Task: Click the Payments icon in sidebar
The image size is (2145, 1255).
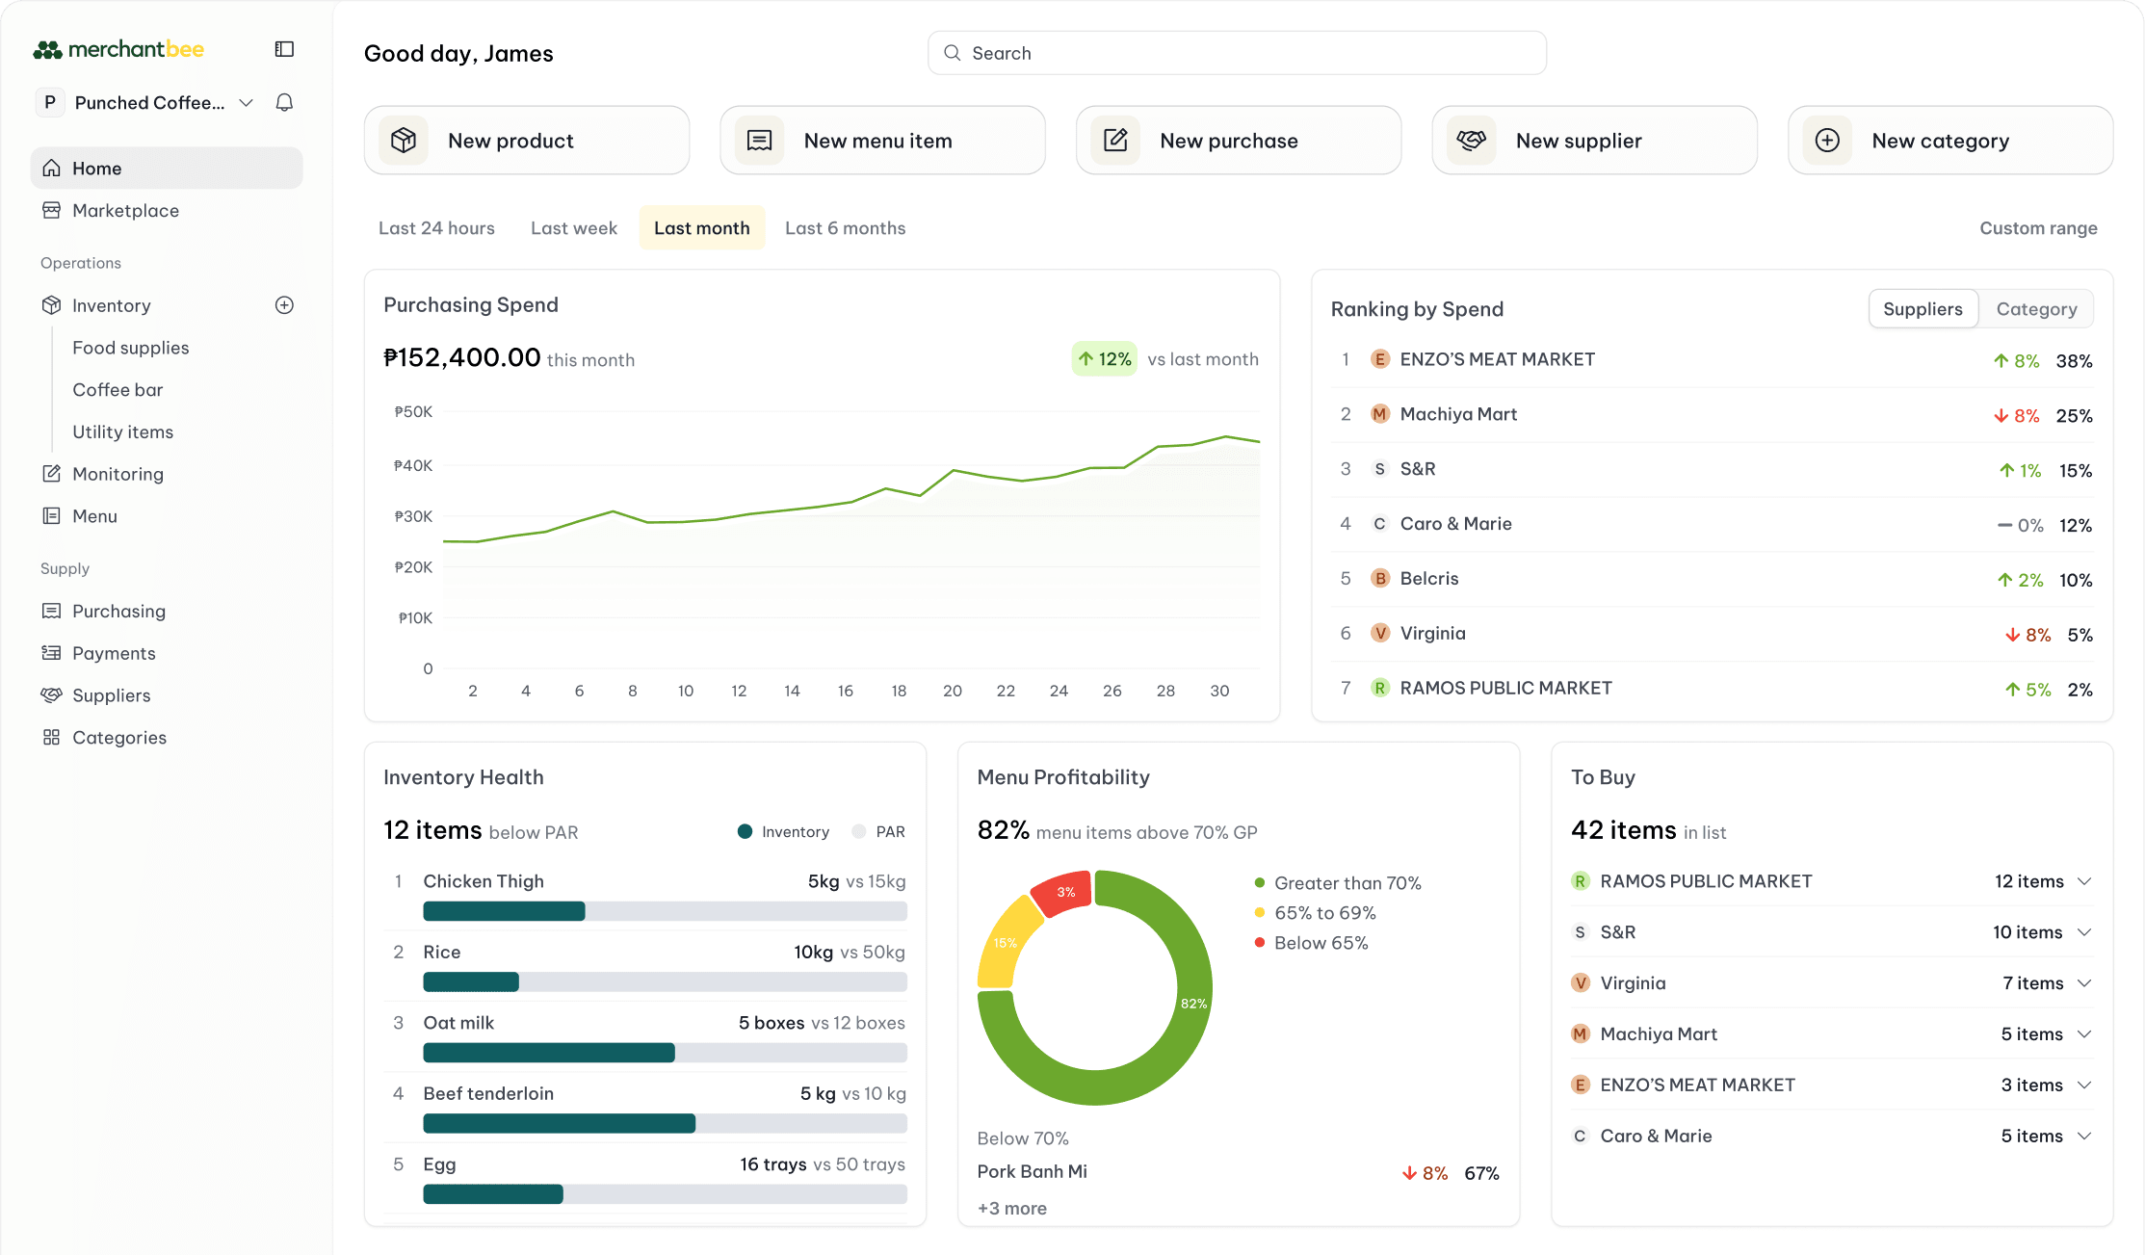Action: point(51,653)
